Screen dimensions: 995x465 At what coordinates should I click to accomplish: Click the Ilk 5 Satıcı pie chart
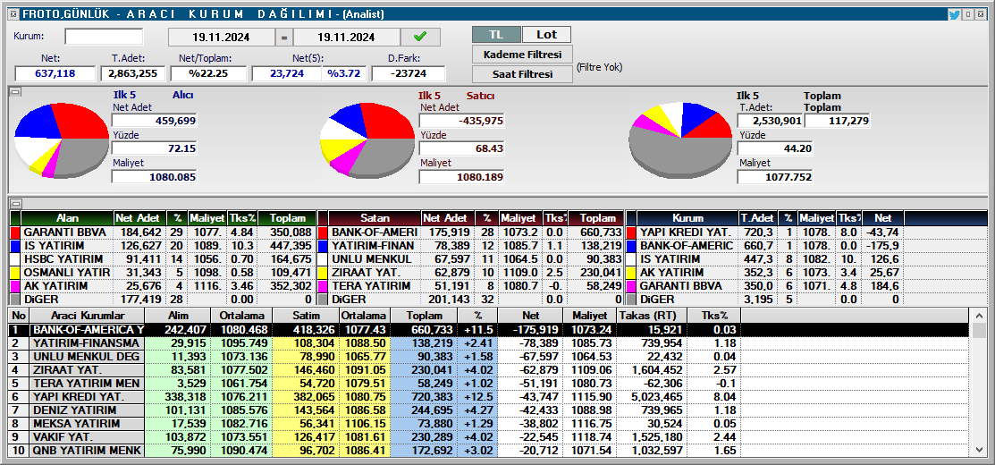click(x=367, y=139)
